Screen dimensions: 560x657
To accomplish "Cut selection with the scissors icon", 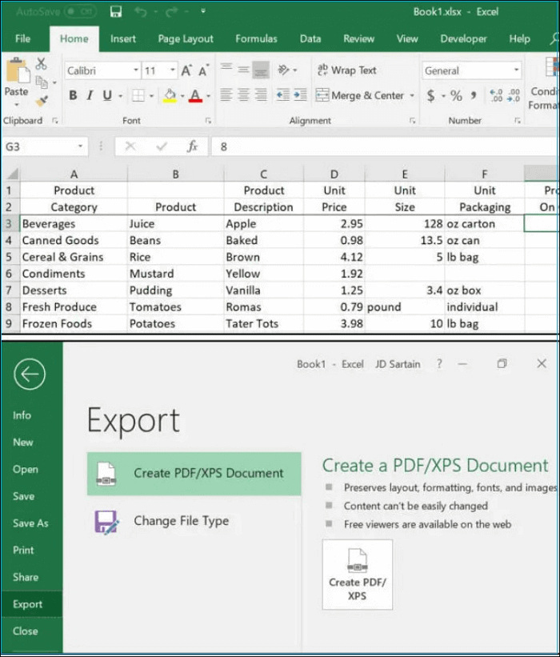I will (x=41, y=64).
